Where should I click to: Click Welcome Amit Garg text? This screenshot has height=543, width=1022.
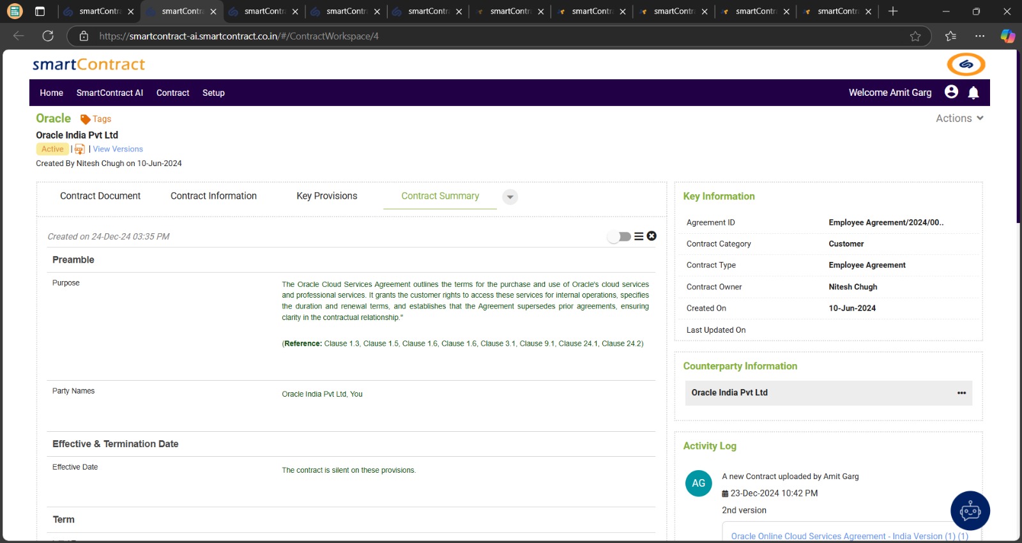coord(890,93)
